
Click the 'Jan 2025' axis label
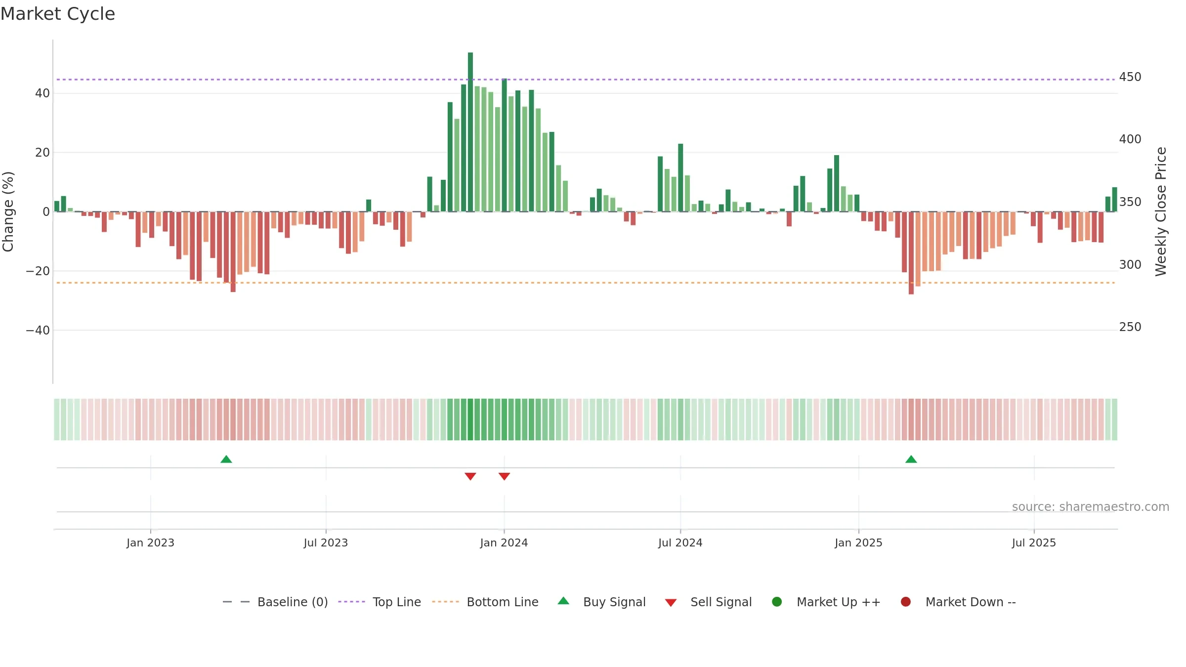(858, 542)
